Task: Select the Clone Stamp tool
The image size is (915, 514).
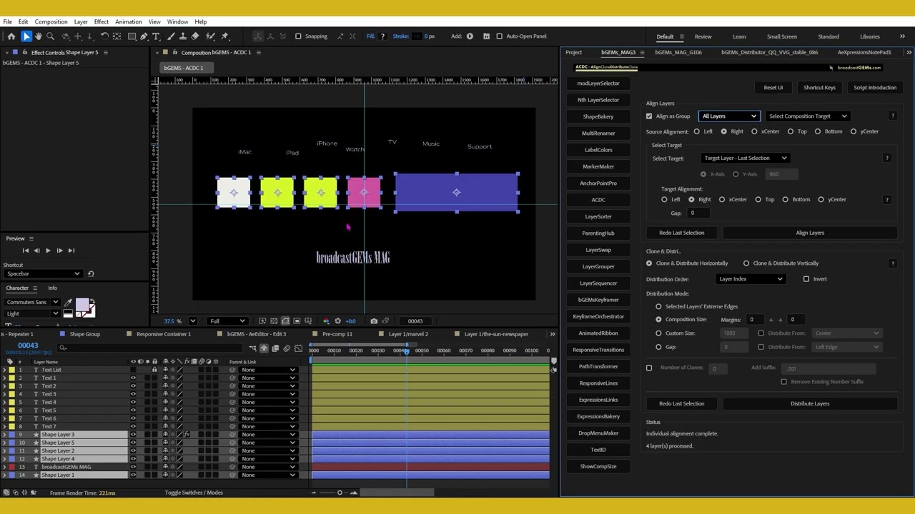Action: pyautogui.click(x=183, y=36)
